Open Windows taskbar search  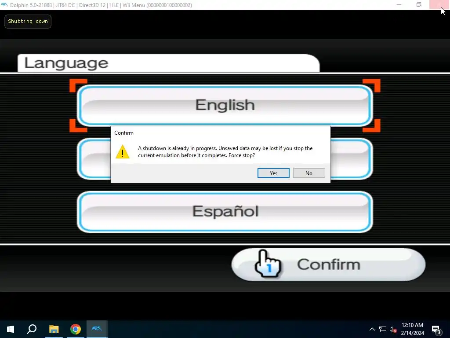[32, 329]
